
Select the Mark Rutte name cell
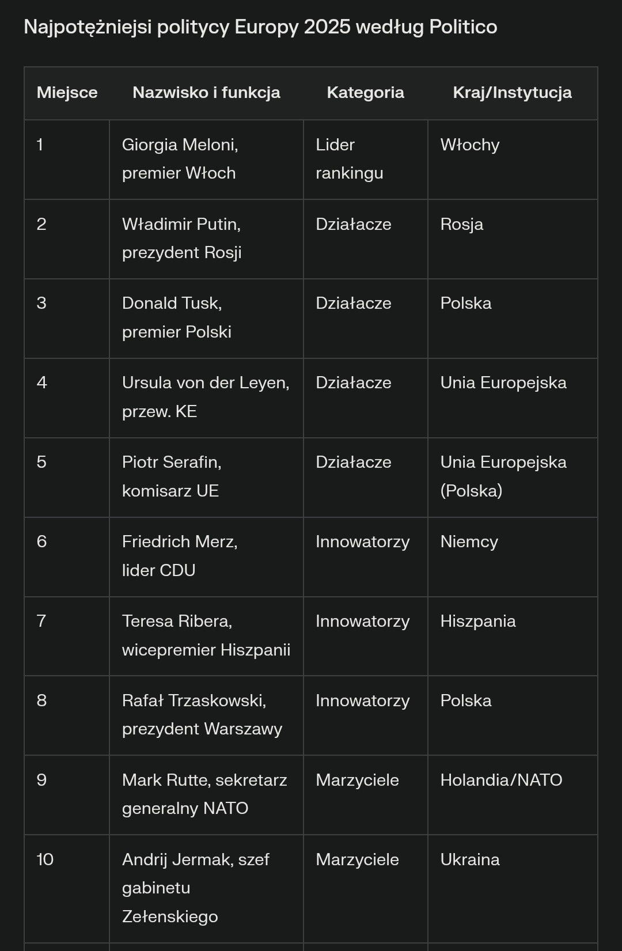[x=204, y=794]
